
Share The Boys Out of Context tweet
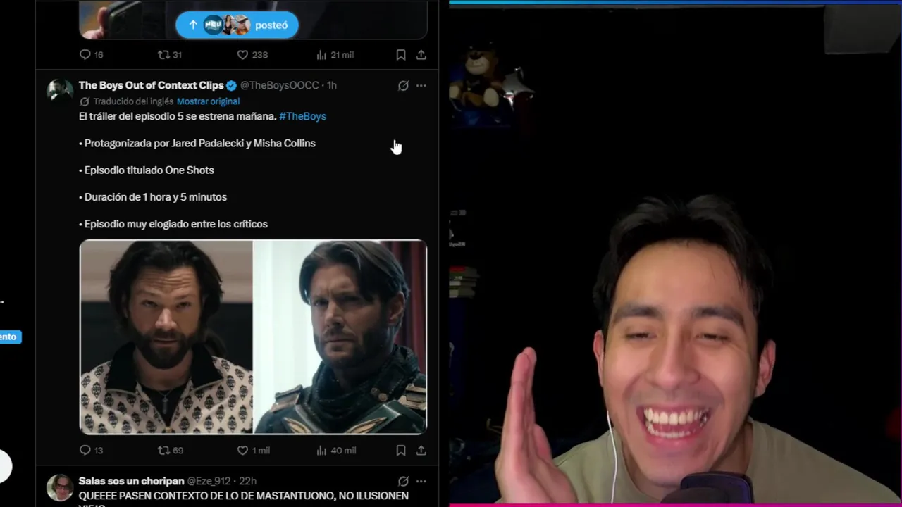click(421, 451)
